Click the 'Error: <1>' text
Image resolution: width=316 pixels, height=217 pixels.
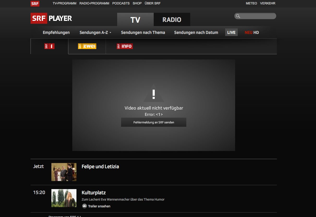pyautogui.click(x=154, y=114)
